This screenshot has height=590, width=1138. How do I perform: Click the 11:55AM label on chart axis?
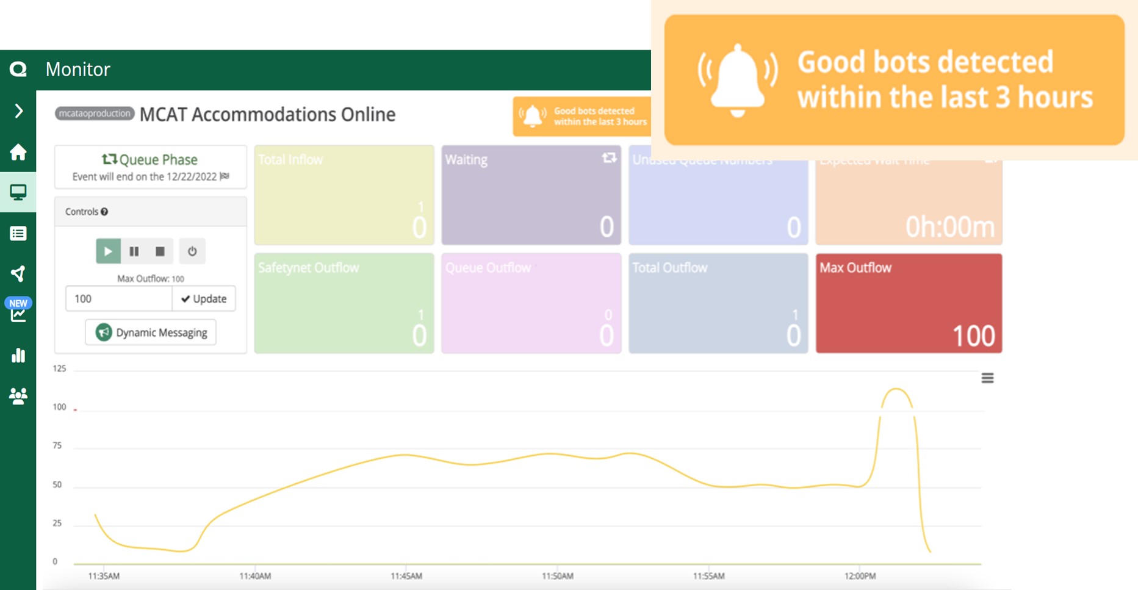click(x=709, y=576)
